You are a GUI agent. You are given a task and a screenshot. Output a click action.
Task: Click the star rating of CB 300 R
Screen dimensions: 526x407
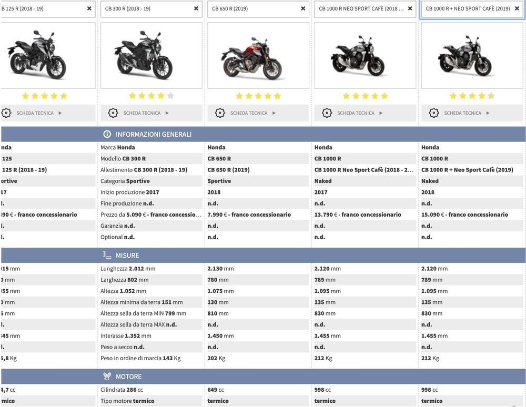pos(151,96)
